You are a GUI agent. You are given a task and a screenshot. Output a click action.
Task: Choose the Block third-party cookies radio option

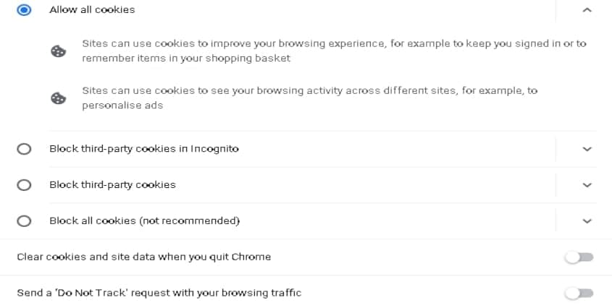pos(24,185)
